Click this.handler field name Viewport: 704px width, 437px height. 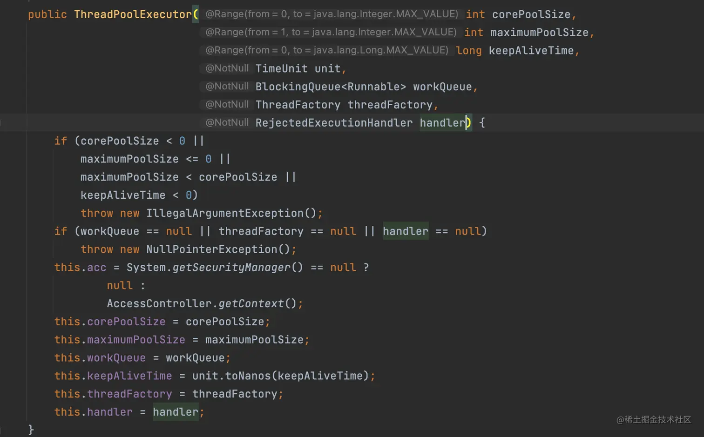coord(110,412)
